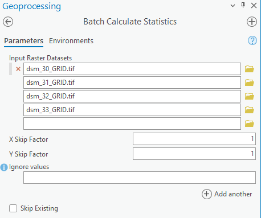Remove dsm_30_GRID.tif with red X
This screenshot has height=218, width=261.
pyautogui.click(x=18, y=69)
